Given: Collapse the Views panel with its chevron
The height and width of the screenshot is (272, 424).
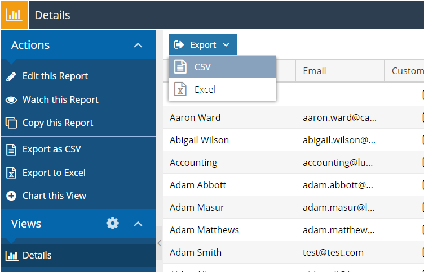Looking at the screenshot, I should point(138,224).
